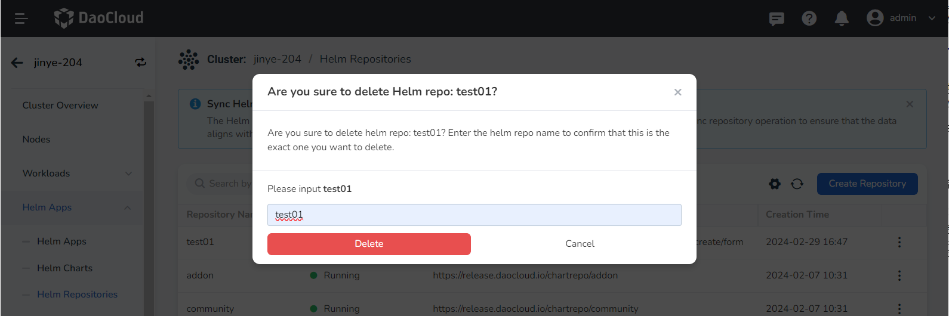This screenshot has height=316, width=949.
Task: Open the notifications bell
Action: click(x=842, y=18)
